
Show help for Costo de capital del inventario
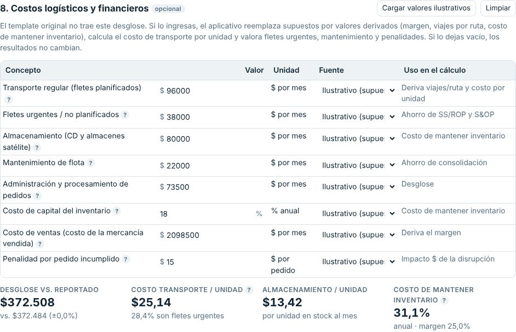coord(117,211)
